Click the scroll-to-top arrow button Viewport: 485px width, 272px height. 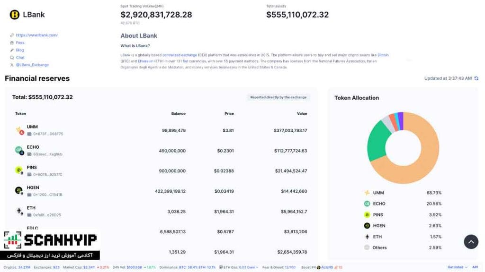(x=471, y=242)
